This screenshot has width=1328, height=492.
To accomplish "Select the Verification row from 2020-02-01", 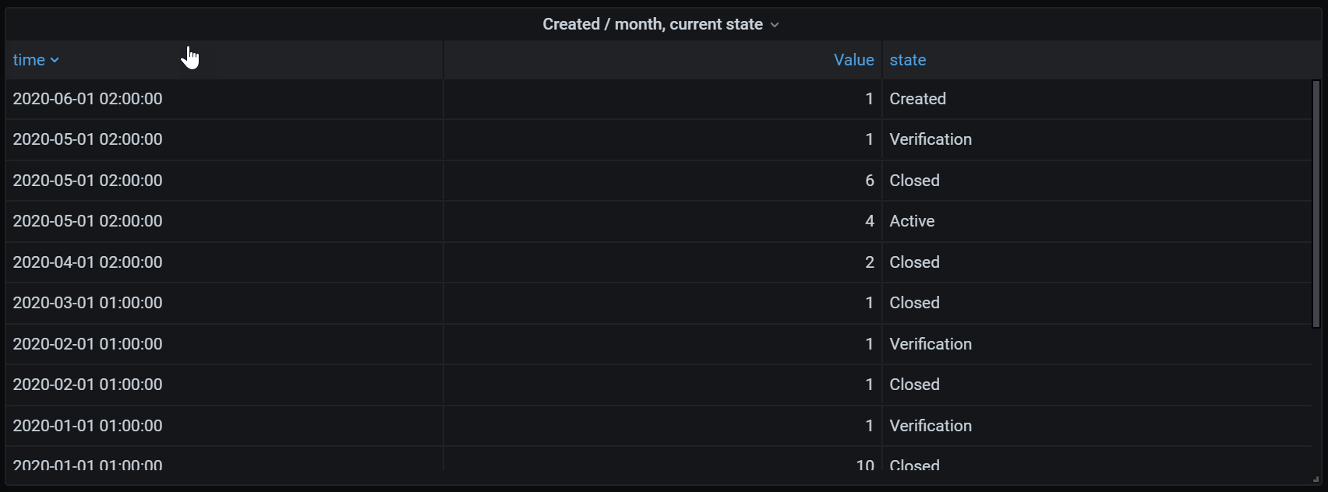I will point(931,344).
